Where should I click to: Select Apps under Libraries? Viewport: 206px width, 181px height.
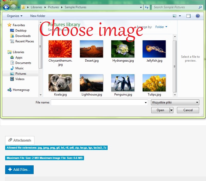click(19, 58)
